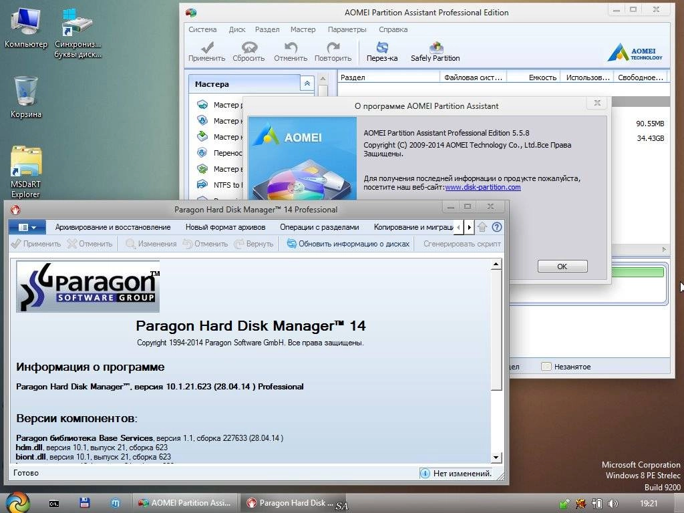Open AOMEI Раздел menu
The height and width of the screenshot is (513, 684).
[x=267, y=29]
